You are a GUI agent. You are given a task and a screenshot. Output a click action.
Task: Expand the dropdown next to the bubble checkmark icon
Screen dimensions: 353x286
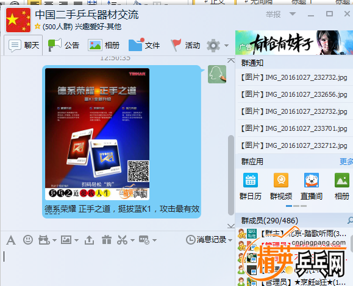tap(154, 240)
